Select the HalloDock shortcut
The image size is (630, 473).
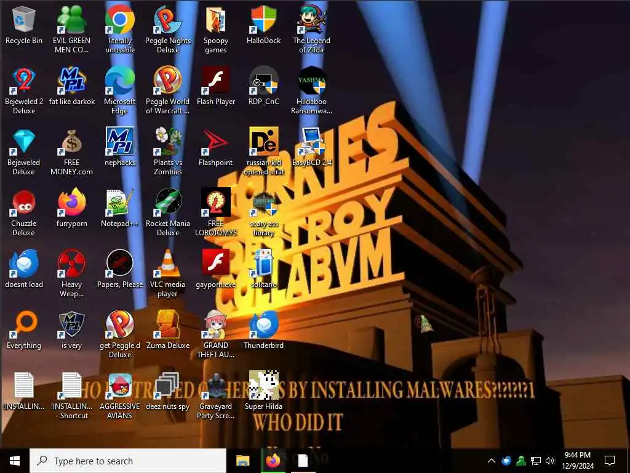click(263, 25)
